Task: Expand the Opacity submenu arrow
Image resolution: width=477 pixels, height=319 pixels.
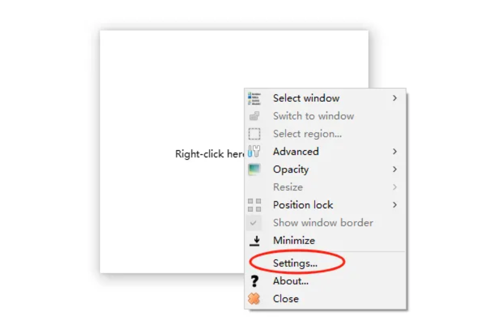Action: (x=395, y=169)
